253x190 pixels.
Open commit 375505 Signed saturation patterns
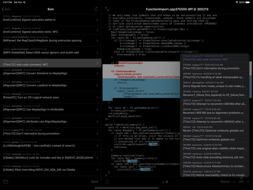51,20
